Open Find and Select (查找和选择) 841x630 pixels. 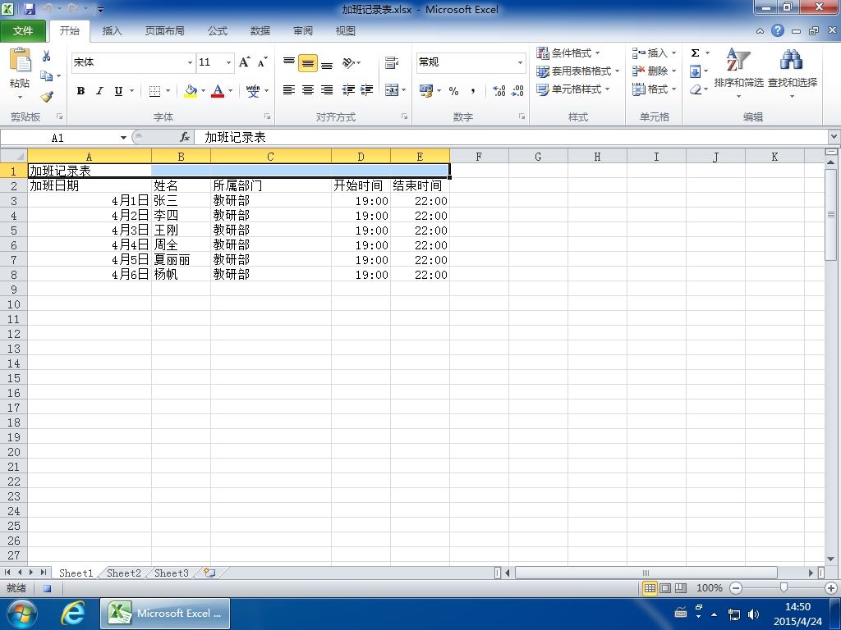tap(793, 73)
